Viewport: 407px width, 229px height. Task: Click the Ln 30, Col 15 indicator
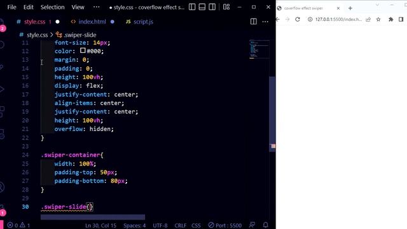(100, 225)
